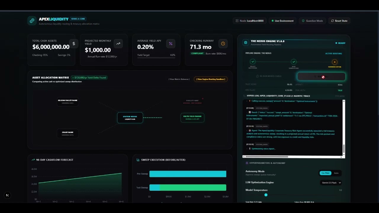Viewport: 379px width, 213px height.
Task: Click Re-Run Monte Carlo button
Action: point(269,76)
